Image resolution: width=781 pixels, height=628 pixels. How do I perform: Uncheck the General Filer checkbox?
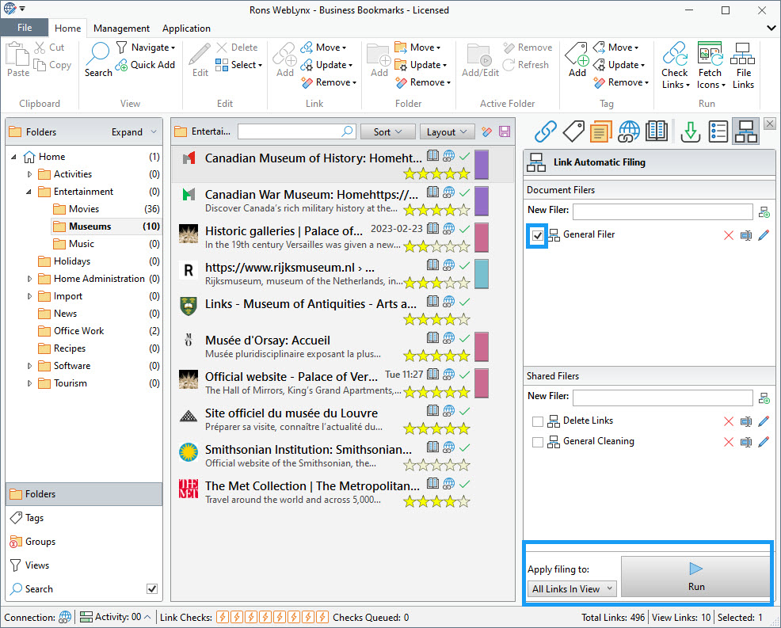coord(538,235)
